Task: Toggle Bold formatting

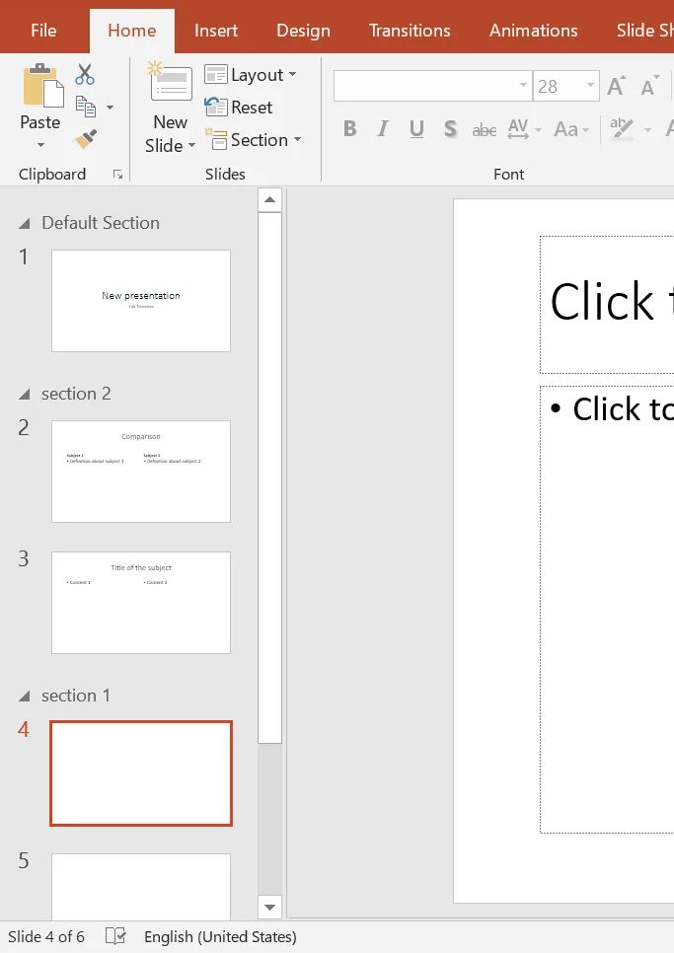Action: point(349,129)
